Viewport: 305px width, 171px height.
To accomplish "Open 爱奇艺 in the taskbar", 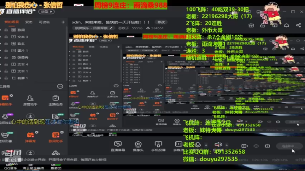I will 56,168.
